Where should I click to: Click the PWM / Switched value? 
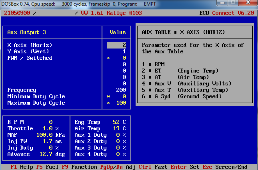[124, 58]
